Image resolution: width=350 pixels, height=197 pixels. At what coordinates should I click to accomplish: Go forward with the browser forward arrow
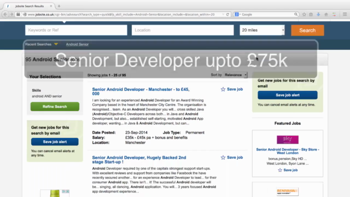click(x=11, y=14)
